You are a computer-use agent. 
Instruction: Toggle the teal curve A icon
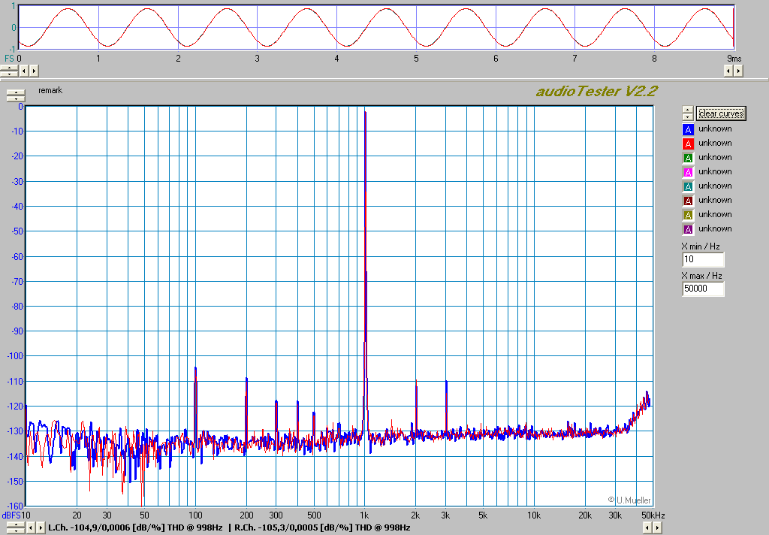[688, 186]
